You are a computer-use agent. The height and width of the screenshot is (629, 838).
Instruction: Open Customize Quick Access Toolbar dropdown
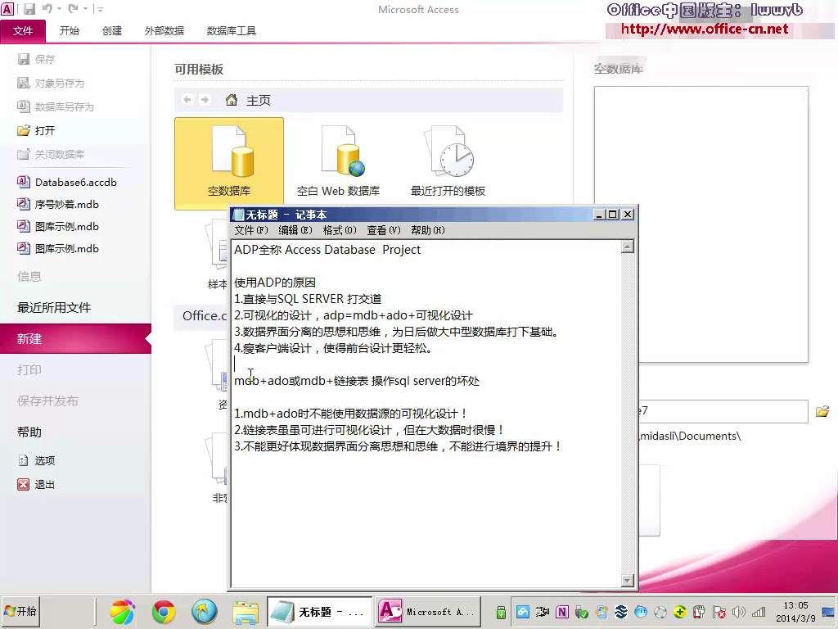[x=100, y=9]
